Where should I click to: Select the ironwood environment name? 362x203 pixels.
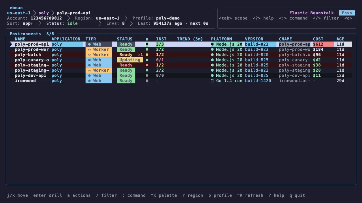(25, 81)
